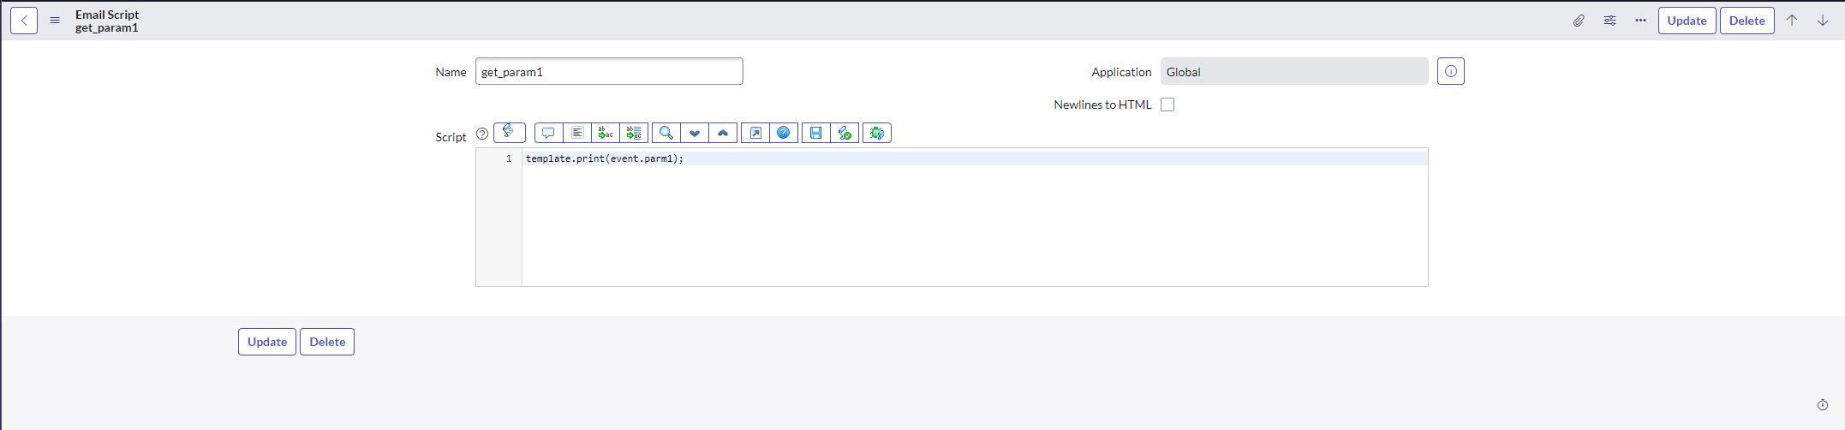Image resolution: width=1845 pixels, height=430 pixels.
Task: Click the Update button in header
Action: tap(1687, 21)
